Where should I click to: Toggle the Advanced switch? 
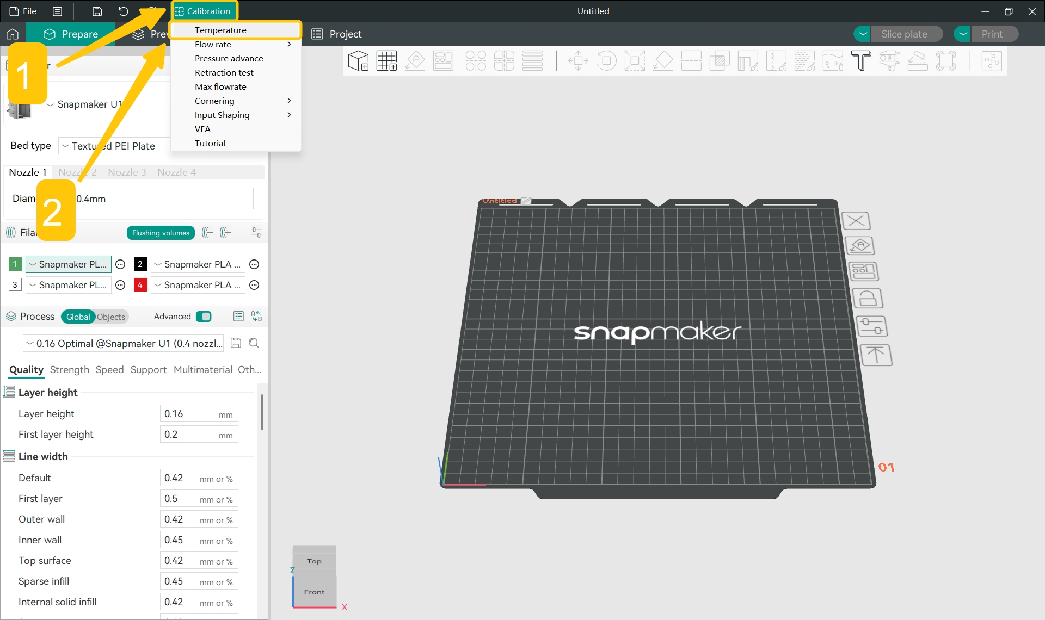204,317
